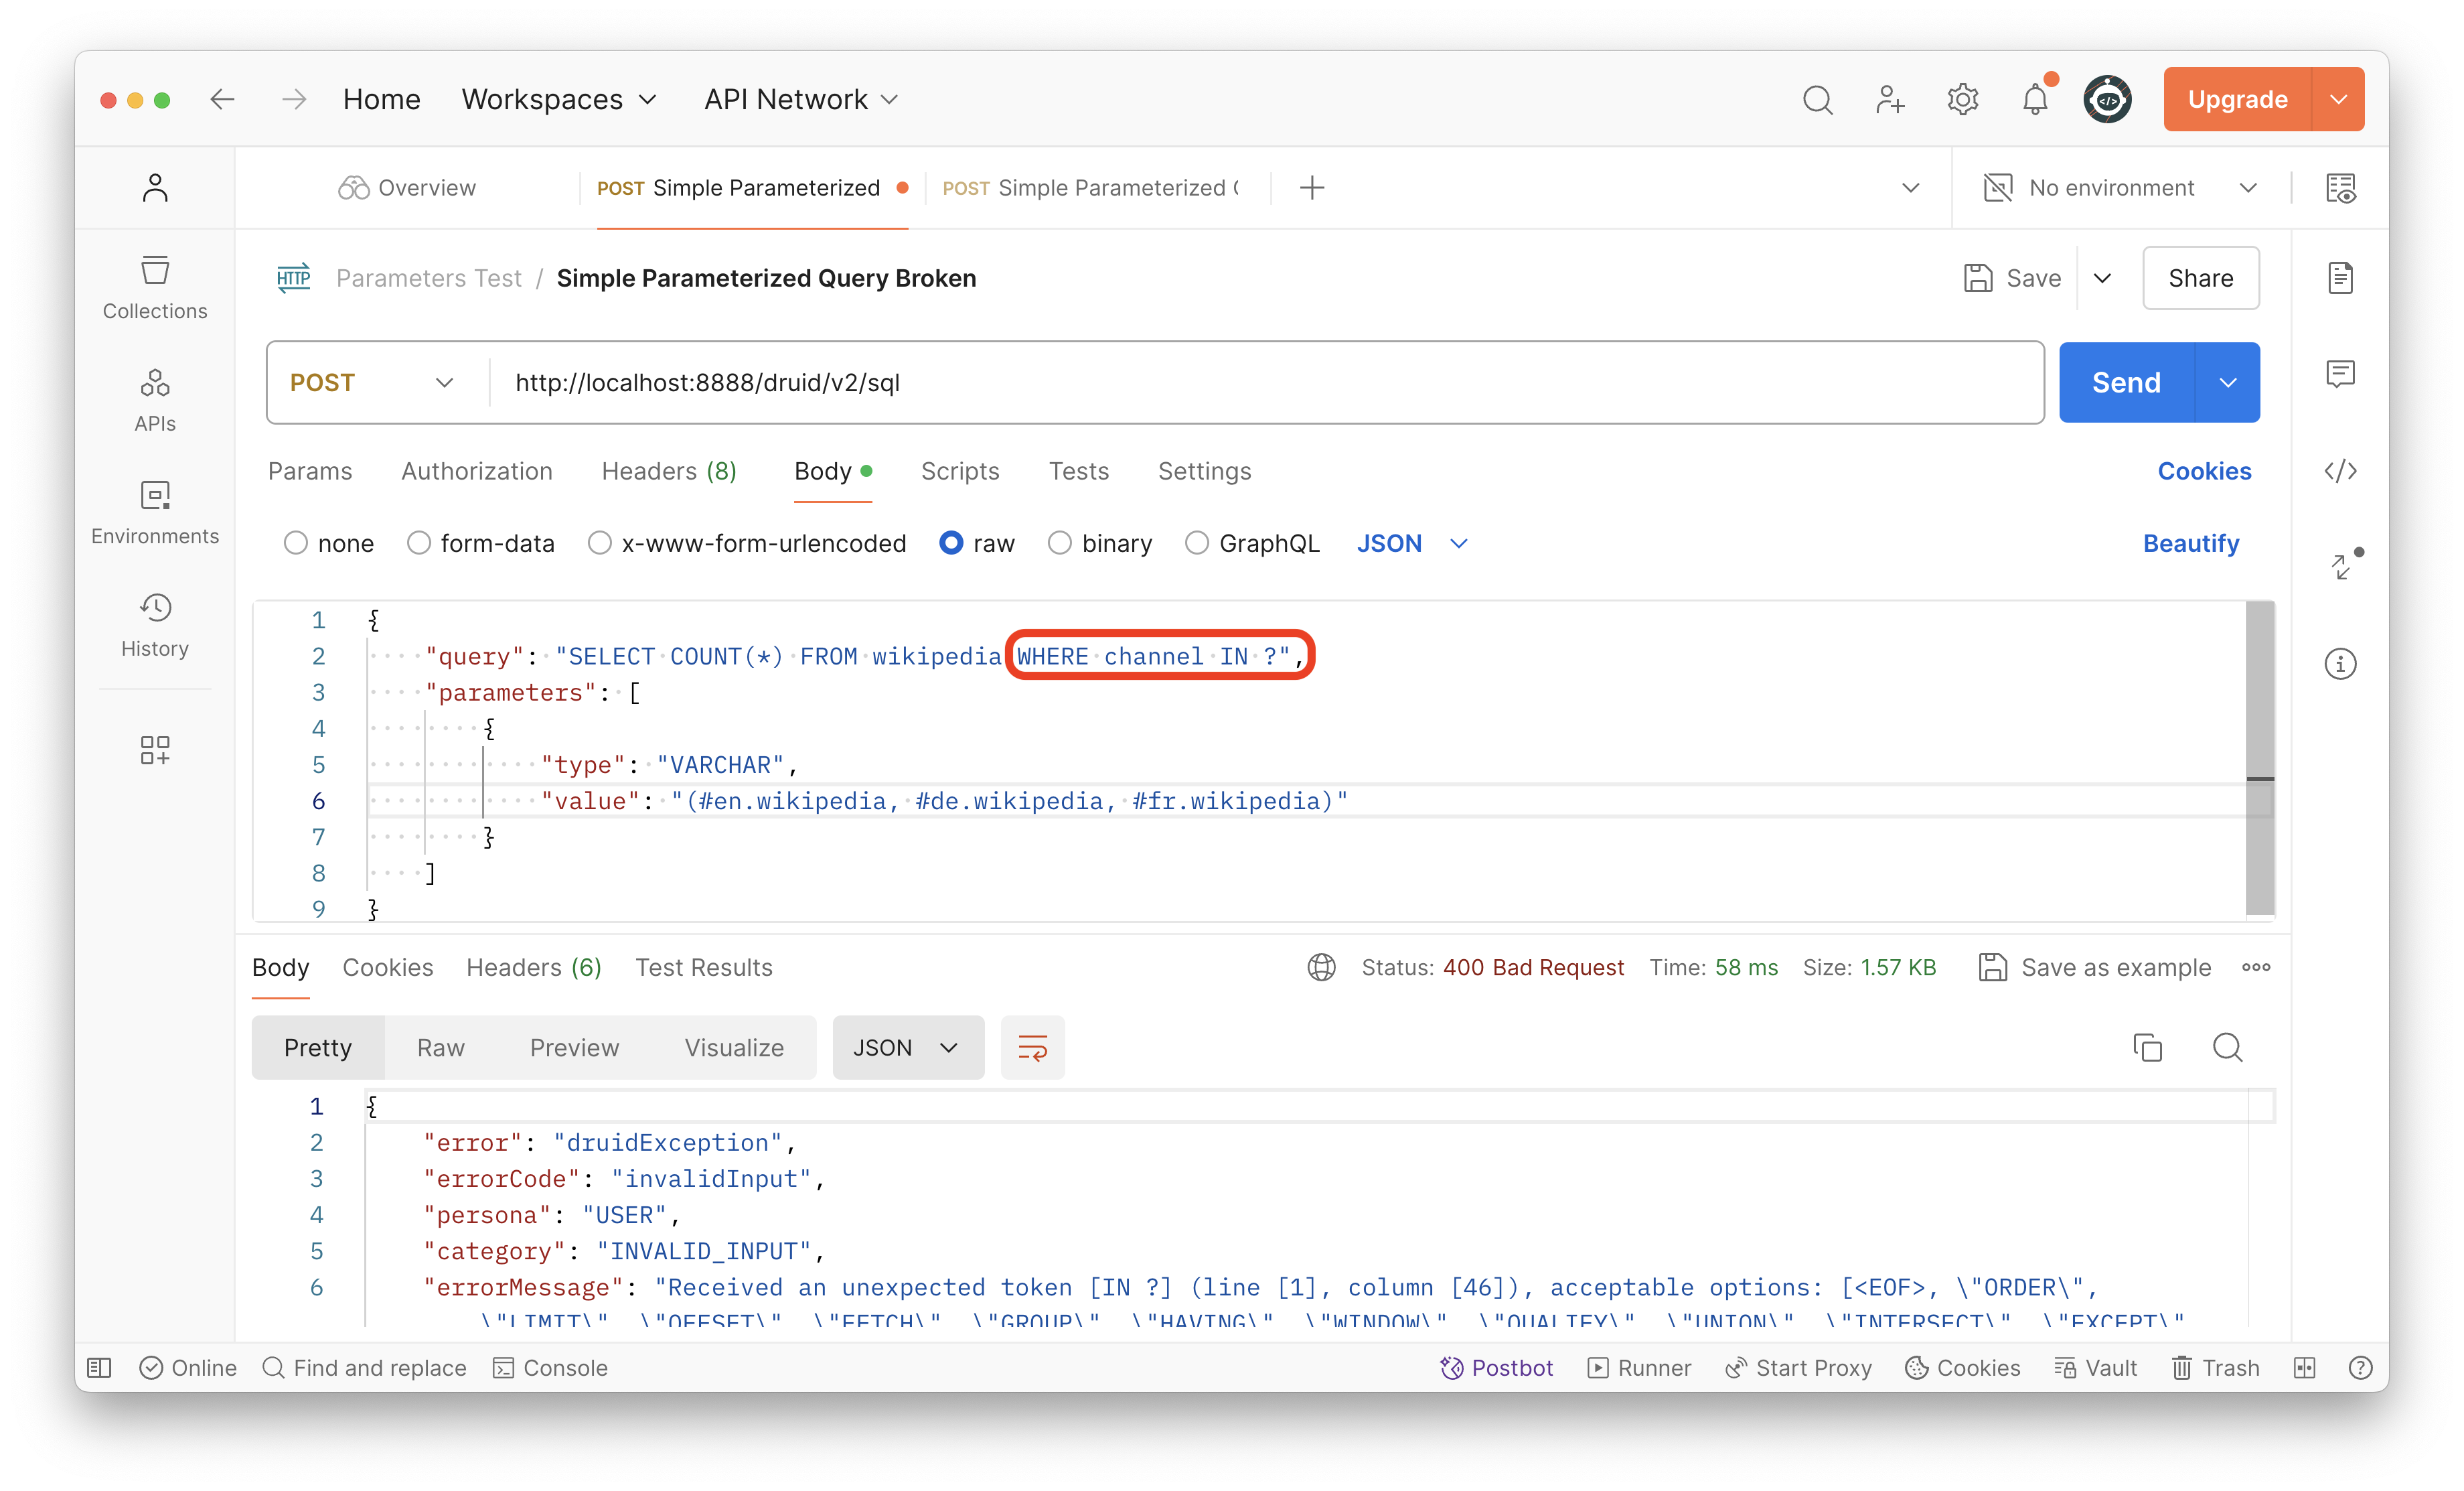Click the Share button

click(x=2198, y=278)
